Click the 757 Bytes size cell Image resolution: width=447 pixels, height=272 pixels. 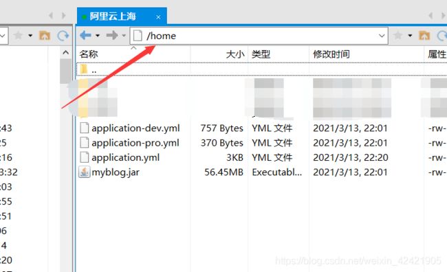pos(222,128)
